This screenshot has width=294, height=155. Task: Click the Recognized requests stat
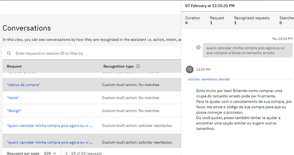coord(251,20)
